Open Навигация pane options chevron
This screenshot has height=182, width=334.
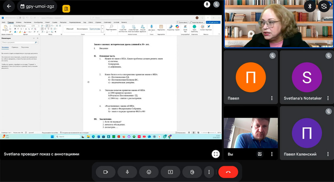point(34,38)
